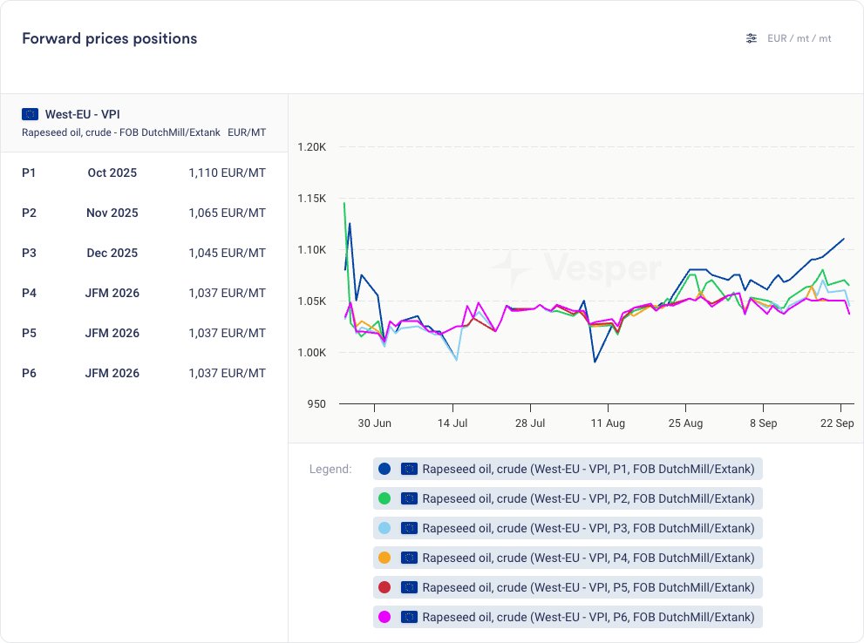The image size is (864, 643).
Task: Hide the P5 rapeseed oil series
Action: tap(588, 587)
